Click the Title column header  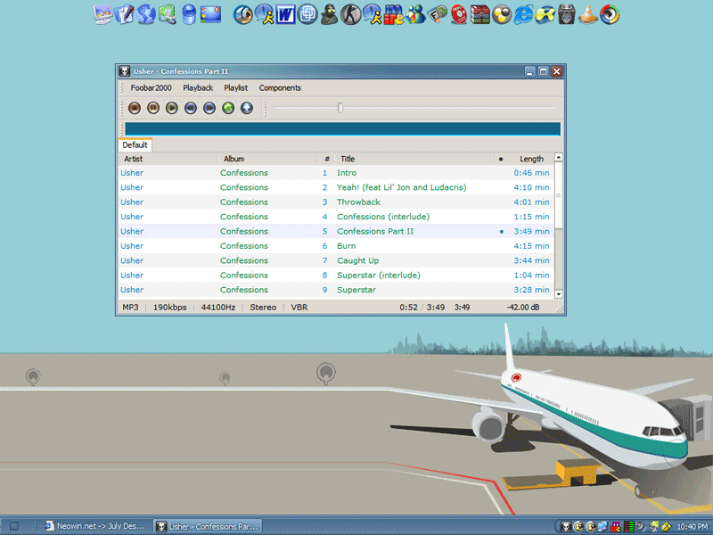click(x=413, y=159)
